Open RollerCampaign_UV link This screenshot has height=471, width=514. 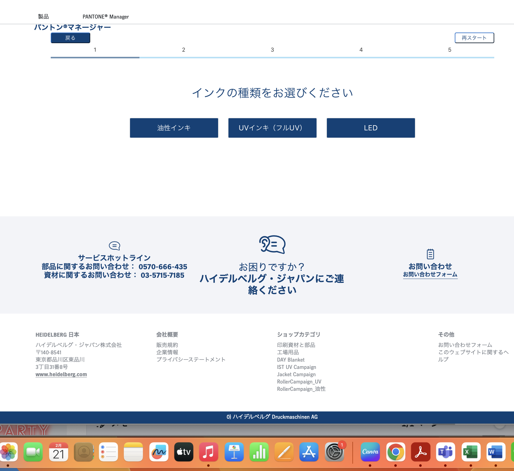pyautogui.click(x=299, y=382)
